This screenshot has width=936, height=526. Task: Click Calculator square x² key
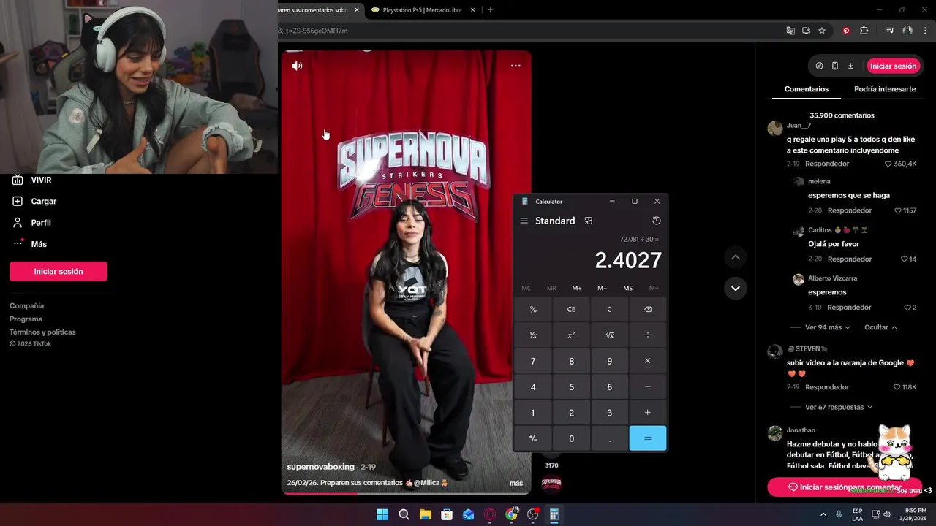571,335
